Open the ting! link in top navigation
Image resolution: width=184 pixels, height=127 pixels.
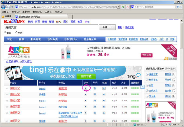tap(87, 22)
